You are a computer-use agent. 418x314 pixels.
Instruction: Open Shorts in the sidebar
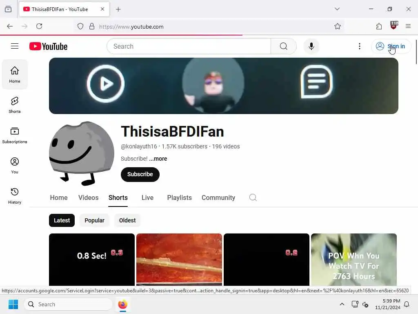[x=15, y=105]
